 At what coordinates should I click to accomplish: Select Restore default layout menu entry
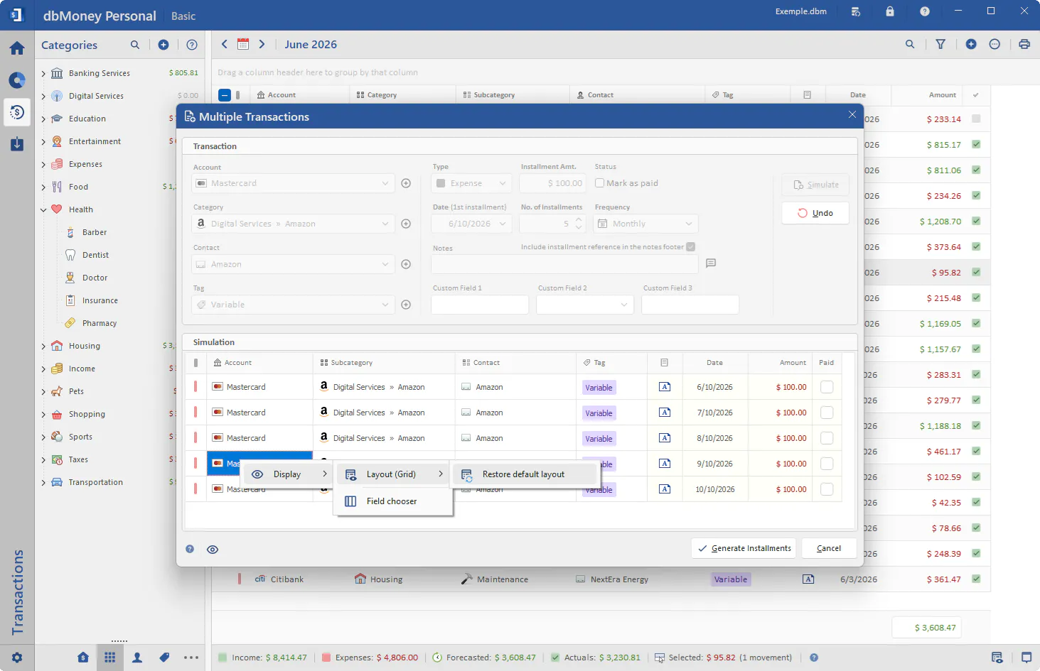pyautogui.click(x=525, y=474)
